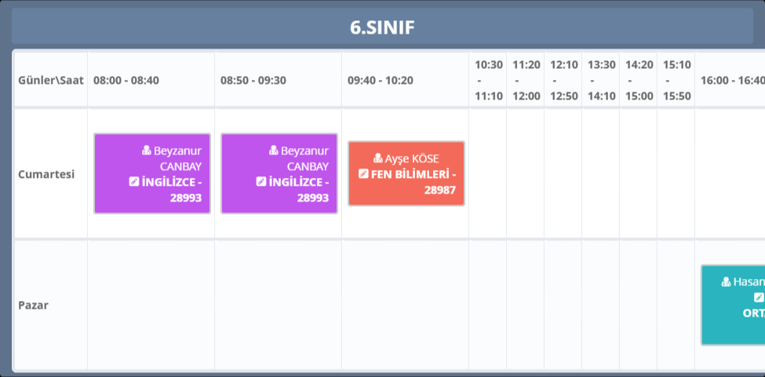This screenshot has width=765, height=377.
Task: Click the 10:30 - 11:10 time header
Action: (488, 80)
